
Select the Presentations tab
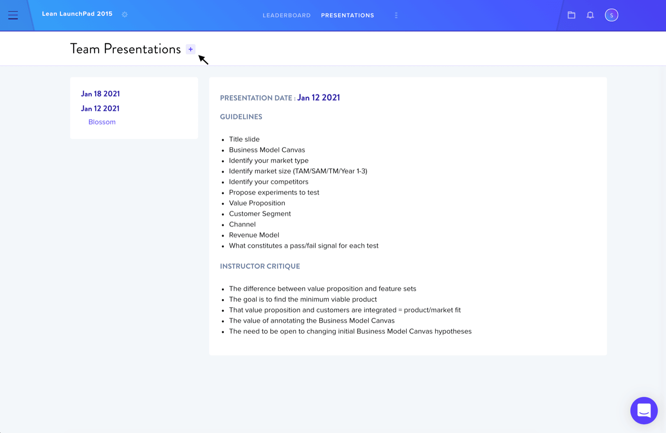click(348, 15)
